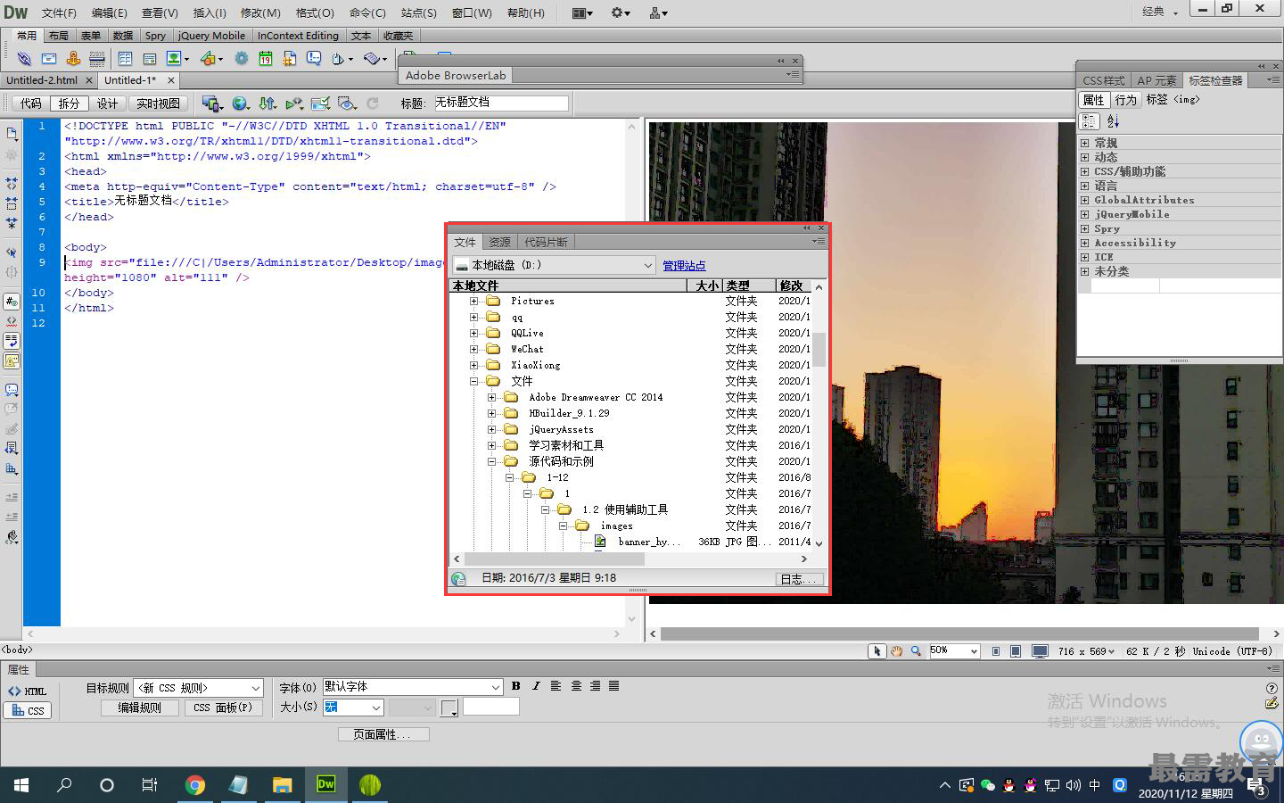Open File Management arrows icon
This screenshot has height=803, width=1284.
coord(267,103)
